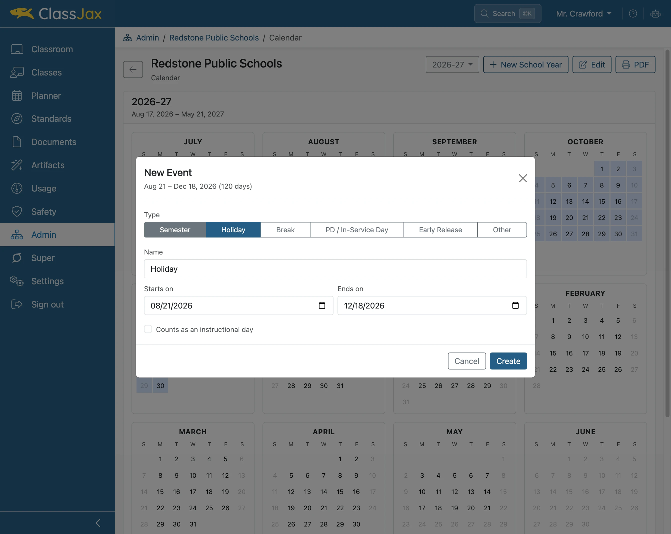Close the New Event dialog with X
The image size is (671, 534).
523,178
